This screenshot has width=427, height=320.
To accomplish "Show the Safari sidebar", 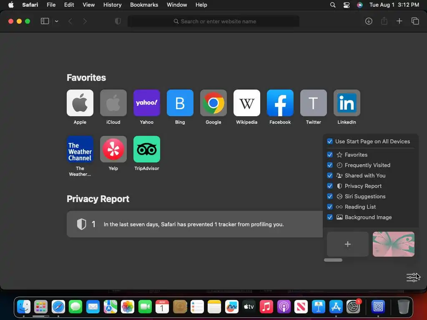I will coord(45,21).
